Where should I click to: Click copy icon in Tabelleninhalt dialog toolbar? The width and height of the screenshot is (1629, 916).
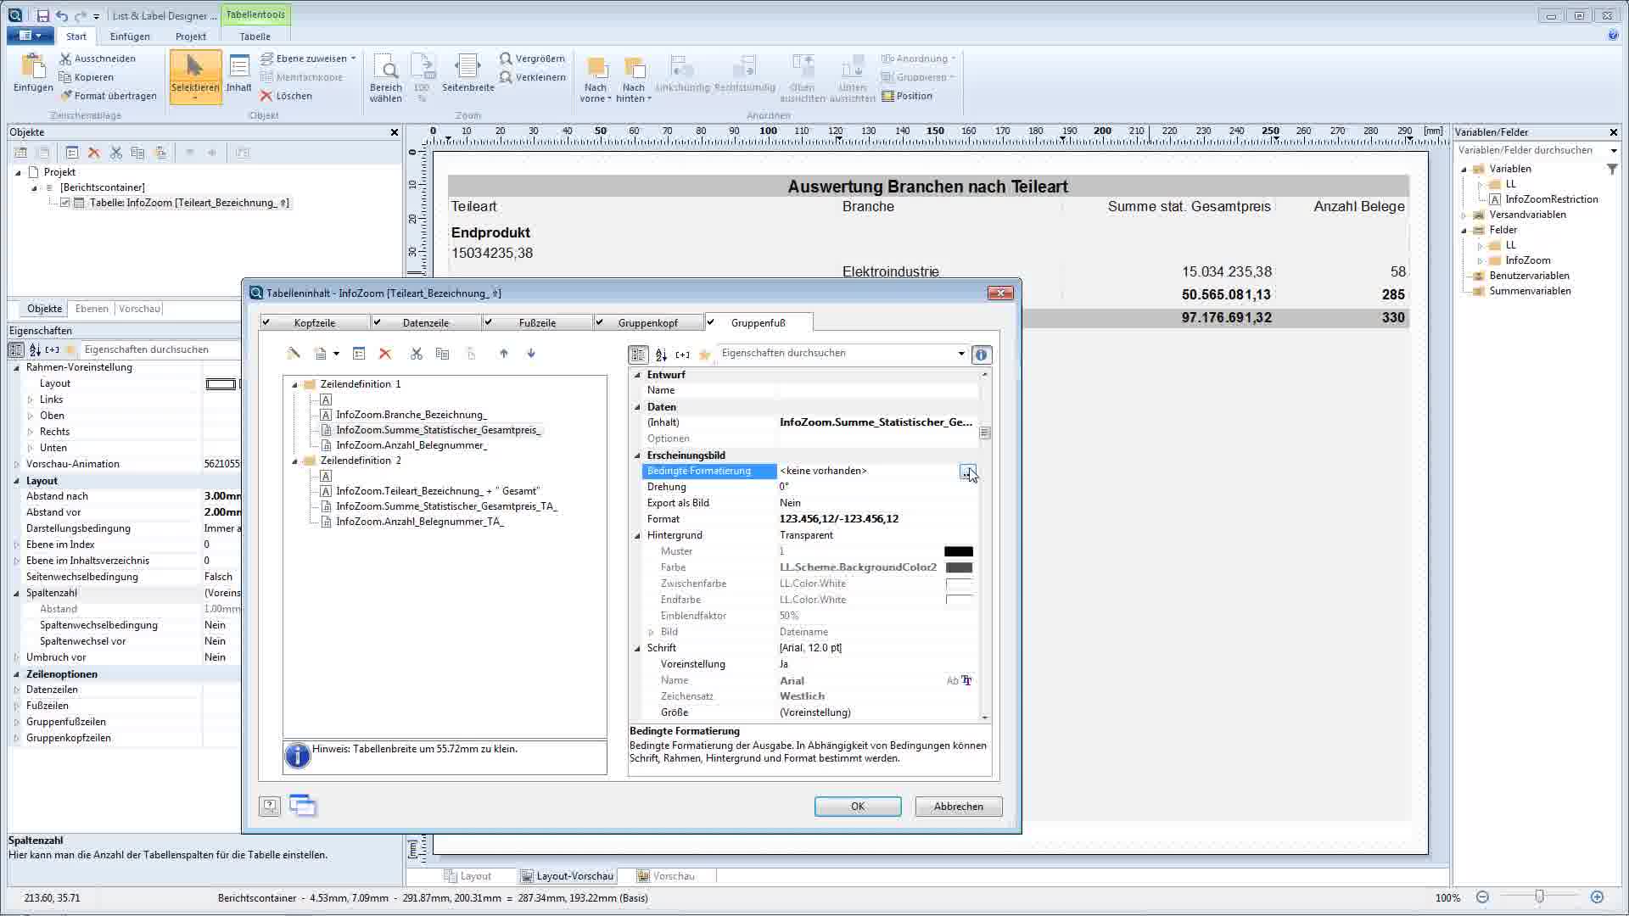[442, 354]
